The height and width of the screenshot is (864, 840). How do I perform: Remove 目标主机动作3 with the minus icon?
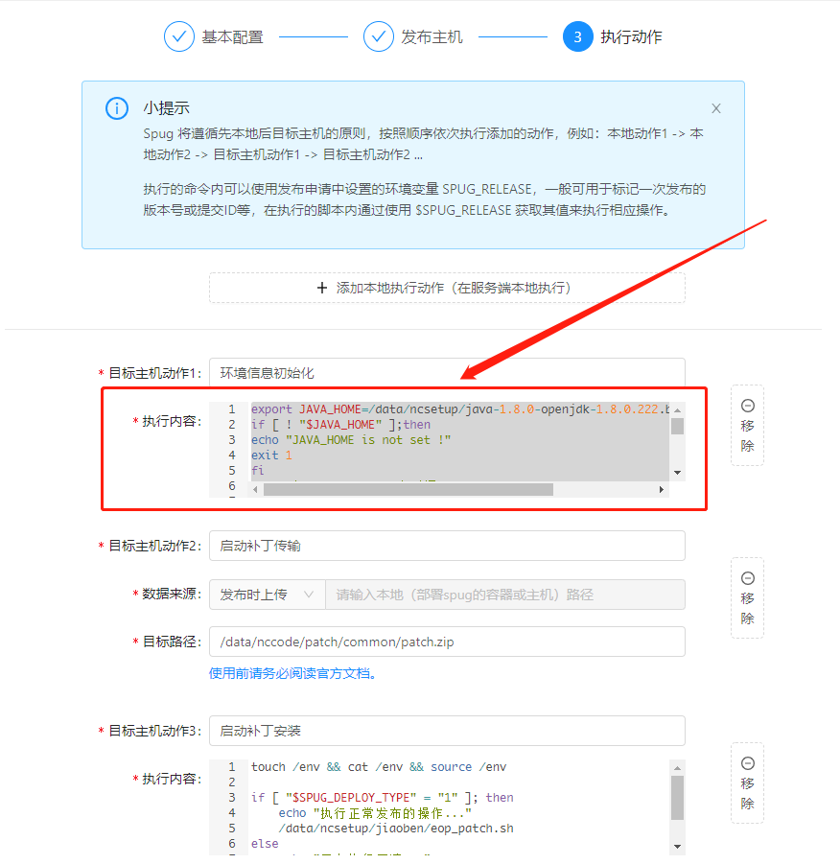pos(747,763)
